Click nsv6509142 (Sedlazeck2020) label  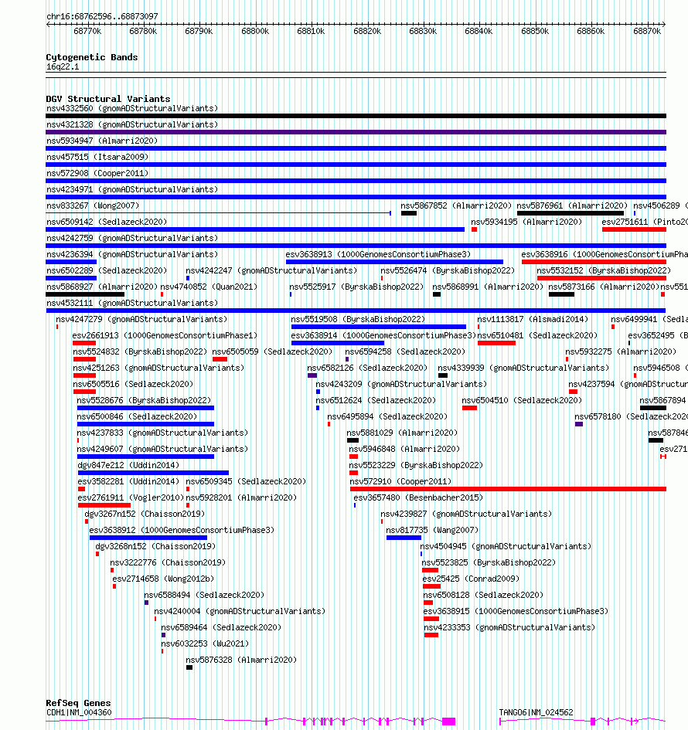[x=107, y=222]
